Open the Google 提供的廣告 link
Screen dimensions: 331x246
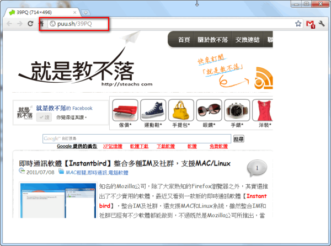coord(77,146)
